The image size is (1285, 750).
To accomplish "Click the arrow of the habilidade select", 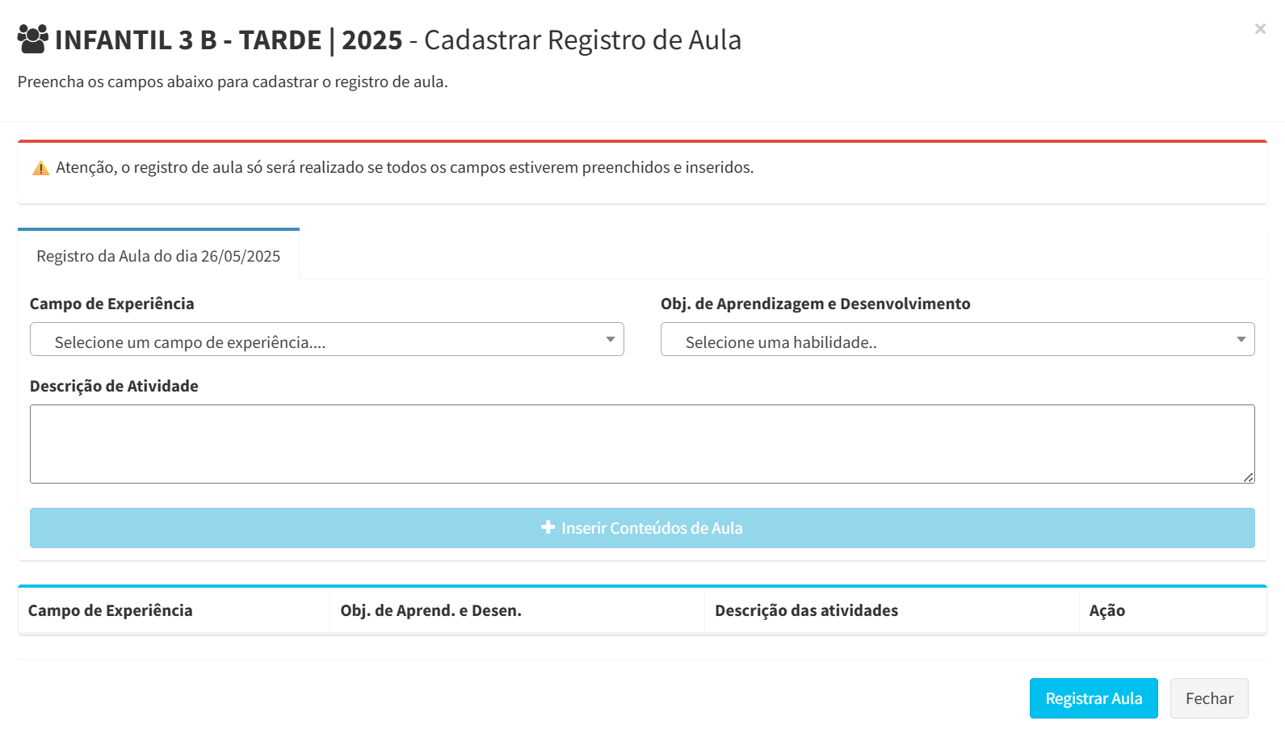I will [1241, 340].
